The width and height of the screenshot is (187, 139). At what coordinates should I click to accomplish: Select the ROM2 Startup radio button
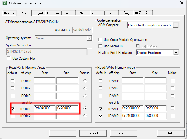coord(85,88)
